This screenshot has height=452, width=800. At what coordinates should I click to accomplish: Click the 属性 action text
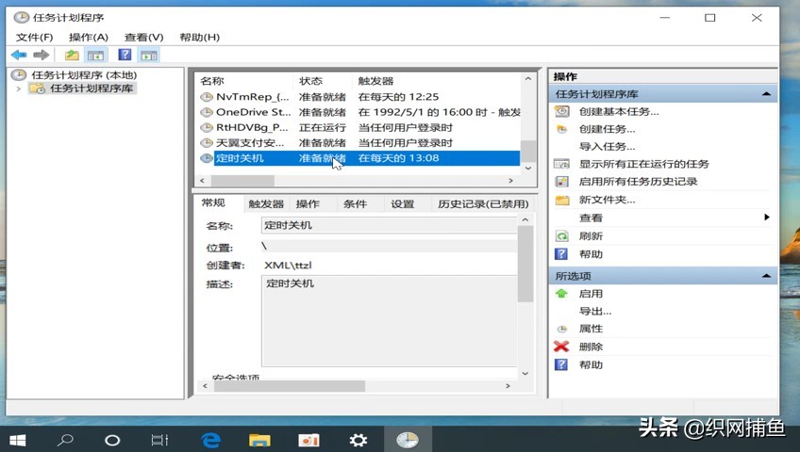591,329
